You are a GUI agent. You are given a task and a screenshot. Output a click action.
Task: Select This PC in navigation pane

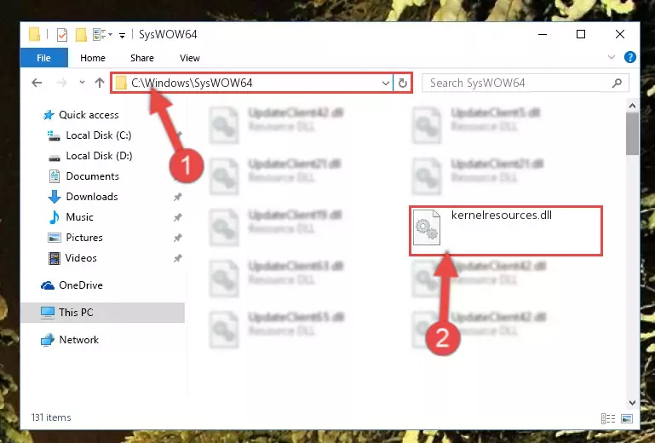tap(76, 312)
